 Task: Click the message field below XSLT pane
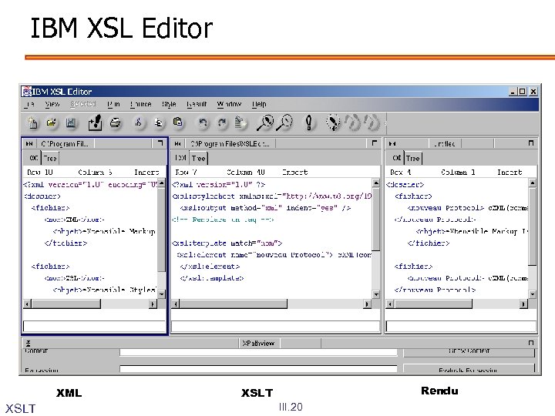(x=275, y=326)
